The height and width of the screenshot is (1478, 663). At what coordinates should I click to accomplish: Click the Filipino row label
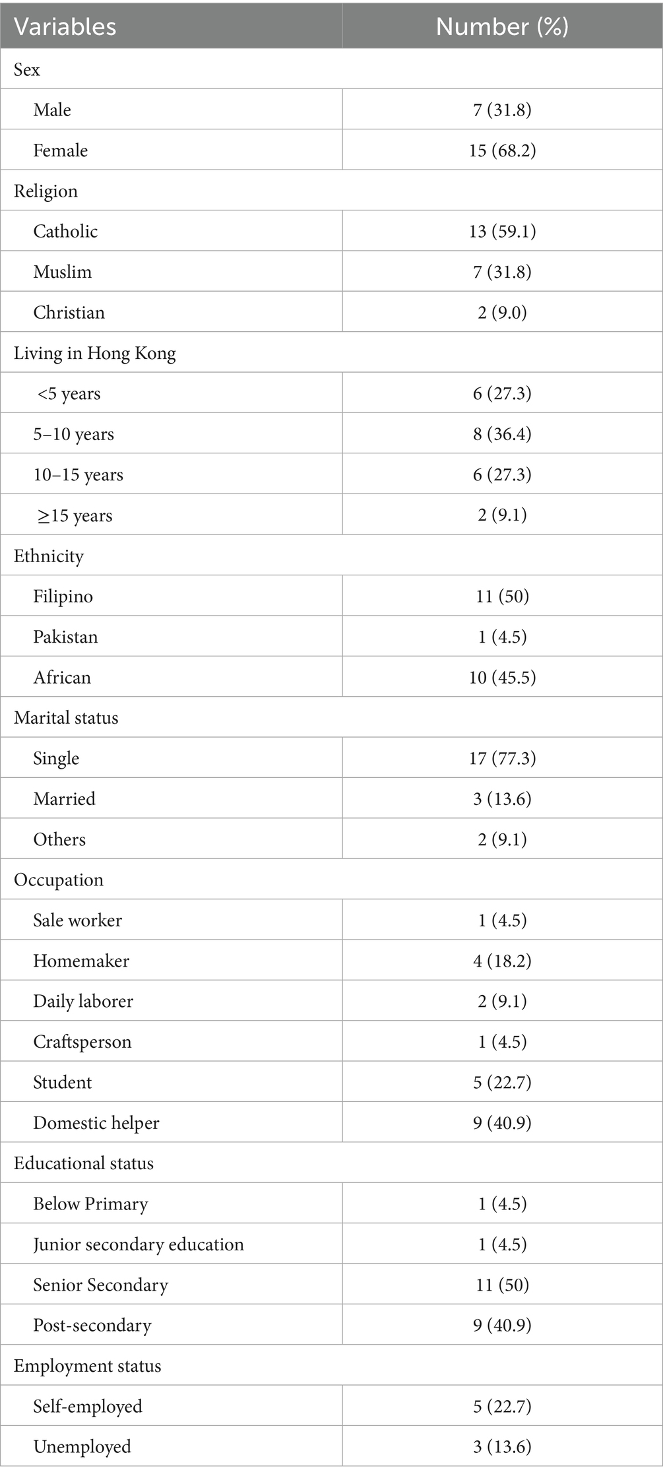(63, 596)
